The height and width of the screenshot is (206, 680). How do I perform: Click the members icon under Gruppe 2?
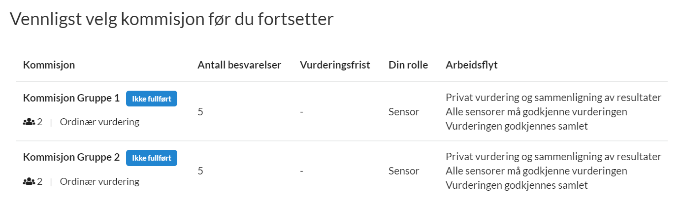pos(29,182)
